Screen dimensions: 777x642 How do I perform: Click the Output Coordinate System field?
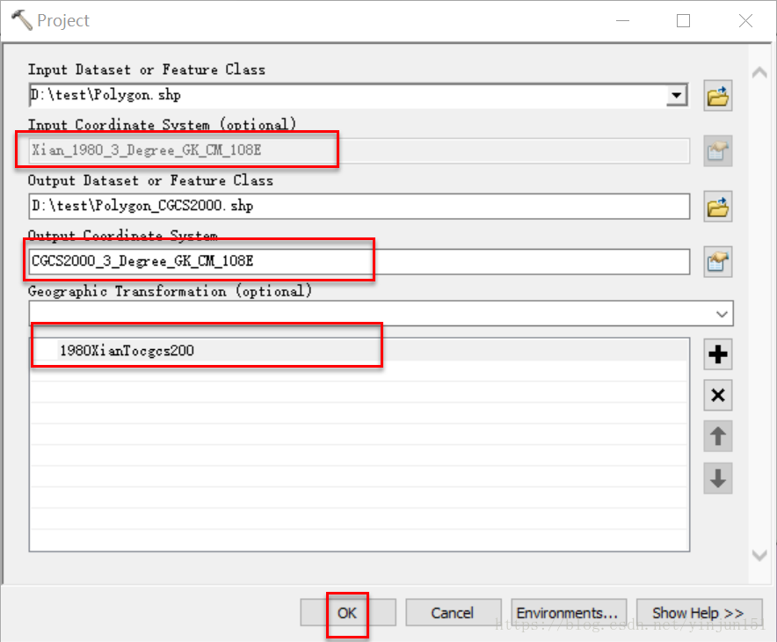point(359,262)
